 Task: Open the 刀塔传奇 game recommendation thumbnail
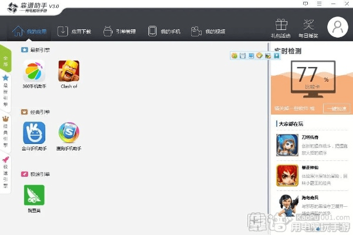287,145
